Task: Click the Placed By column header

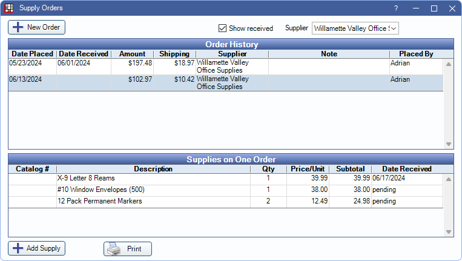Action: 416,54
